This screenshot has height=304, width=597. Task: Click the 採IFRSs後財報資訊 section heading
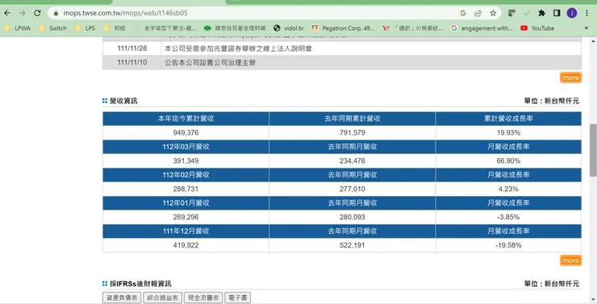click(140, 284)
